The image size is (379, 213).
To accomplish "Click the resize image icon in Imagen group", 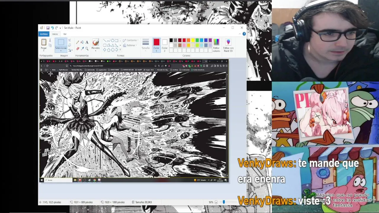I will coord(70,45).
